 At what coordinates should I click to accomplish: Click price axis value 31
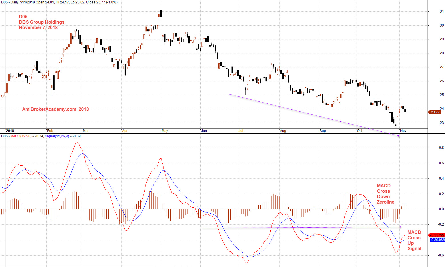442,11
